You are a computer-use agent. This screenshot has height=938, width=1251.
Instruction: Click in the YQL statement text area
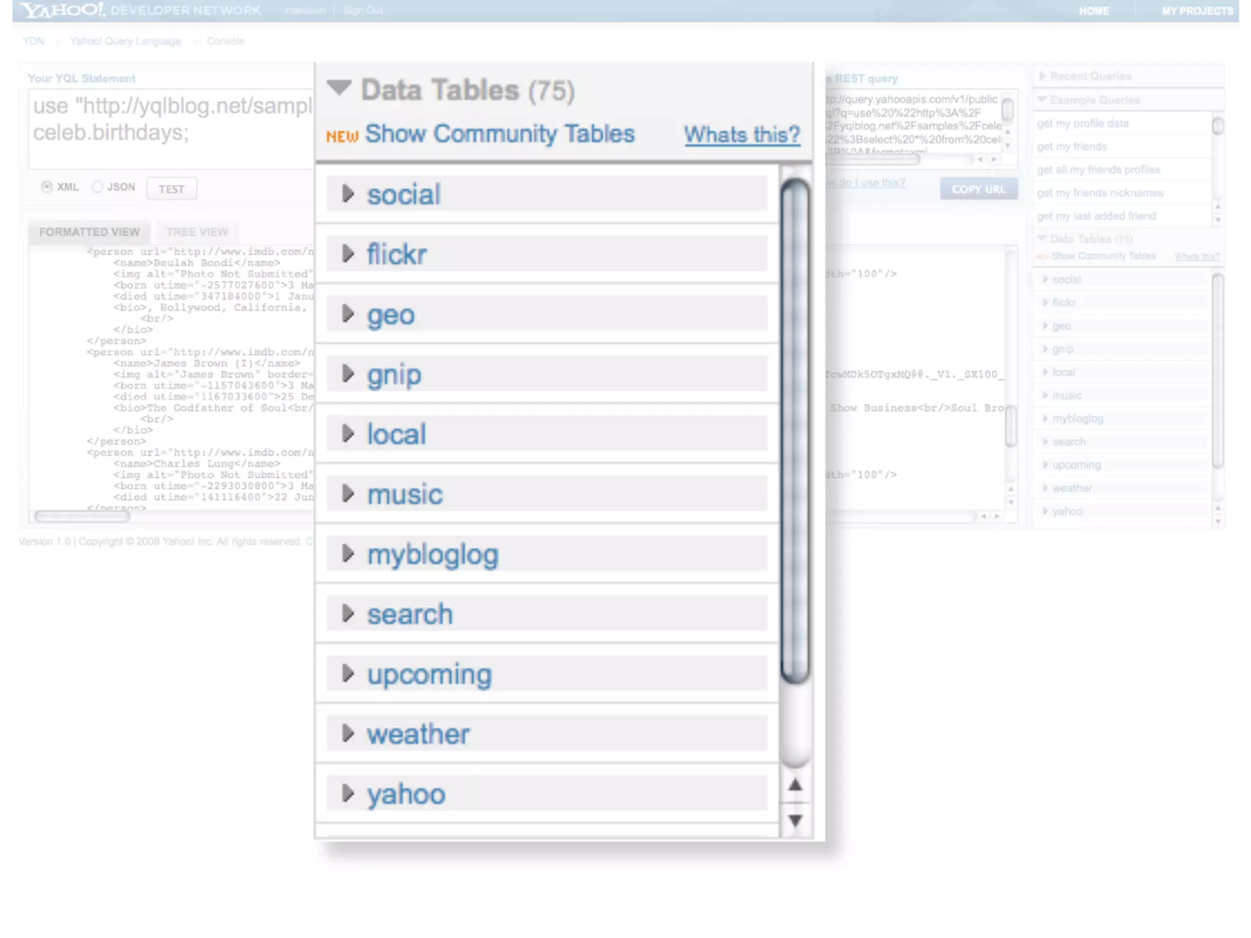tap(171, 129)
